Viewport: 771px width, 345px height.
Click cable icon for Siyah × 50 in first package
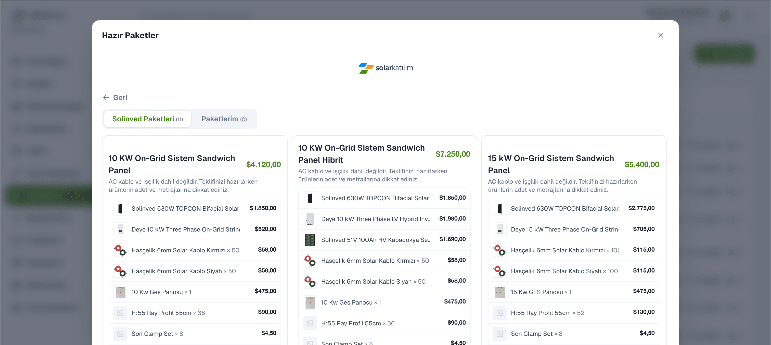(120, 271)
